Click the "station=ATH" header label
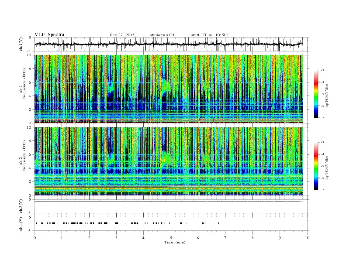346x267 pixels. (x=162, y=35)
